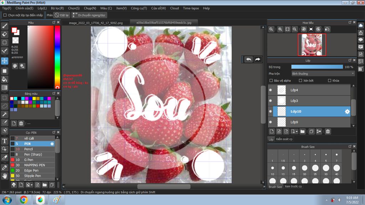Switch to Kiểm soát cọ tab
The image size is (365, 205).
coord(284,139)
